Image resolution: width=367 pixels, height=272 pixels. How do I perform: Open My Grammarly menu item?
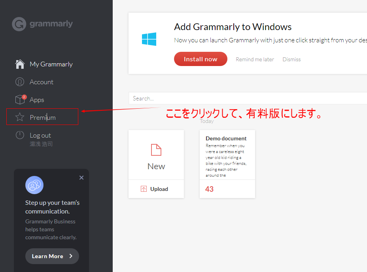pos(51,64)
